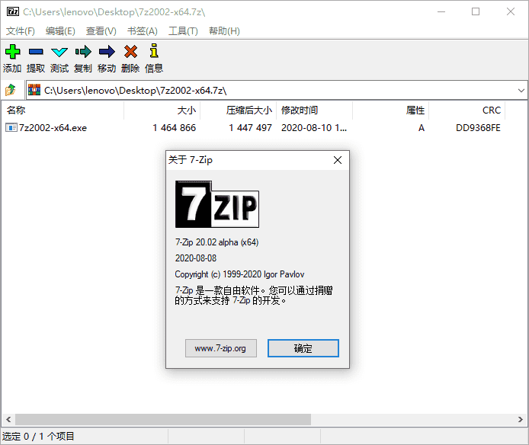Expand the address path dropdown arrow
The width and height of the screenshot is (529, 445).
click(x=521, y=90)
